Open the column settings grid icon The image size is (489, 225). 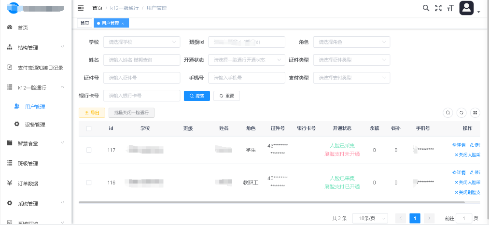[x=475, y=112]
